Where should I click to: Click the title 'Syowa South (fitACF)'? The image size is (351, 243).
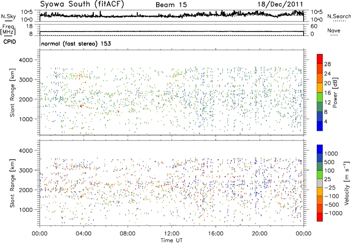[82, 4]
